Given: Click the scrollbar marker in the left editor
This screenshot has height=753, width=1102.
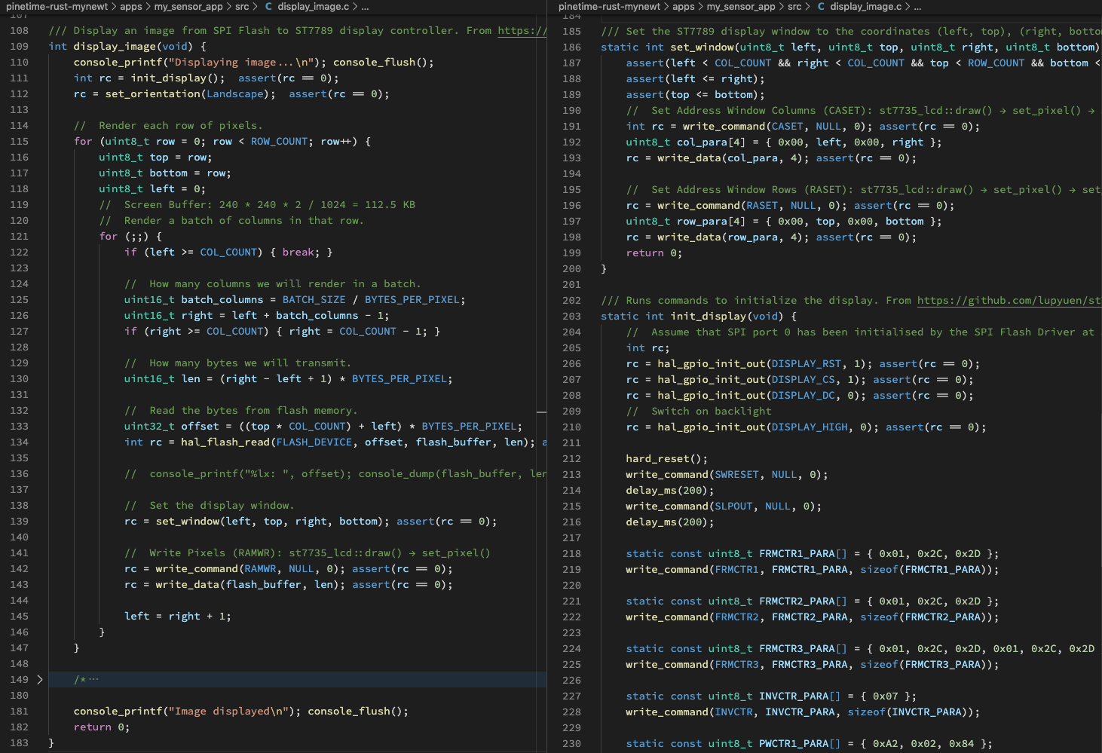Looking at the screenshot, I should 541,412.
